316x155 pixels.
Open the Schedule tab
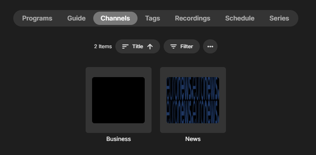240,18
